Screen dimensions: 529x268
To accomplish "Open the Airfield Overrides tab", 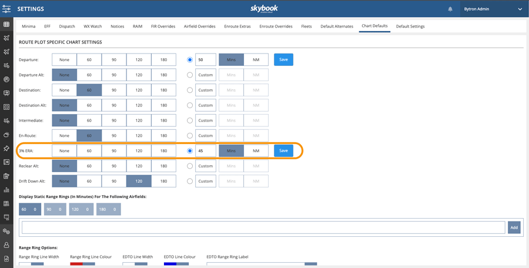I will (x=199, y=26).
